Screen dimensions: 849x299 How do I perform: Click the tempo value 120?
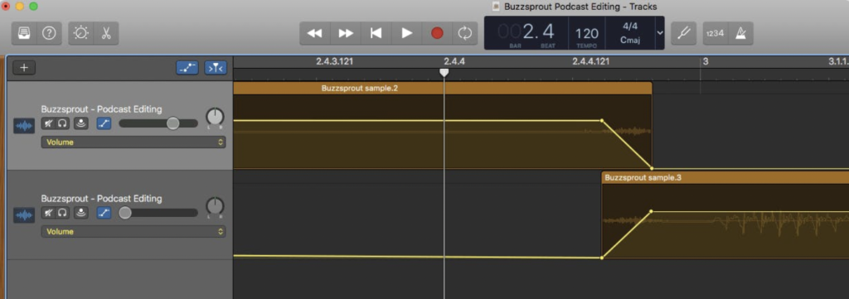[x=587, y=34]
